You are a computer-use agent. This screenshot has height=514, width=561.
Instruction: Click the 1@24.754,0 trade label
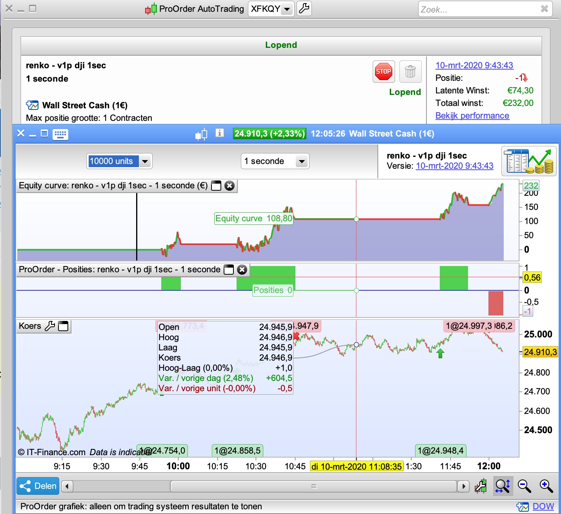tap(162, 451)
